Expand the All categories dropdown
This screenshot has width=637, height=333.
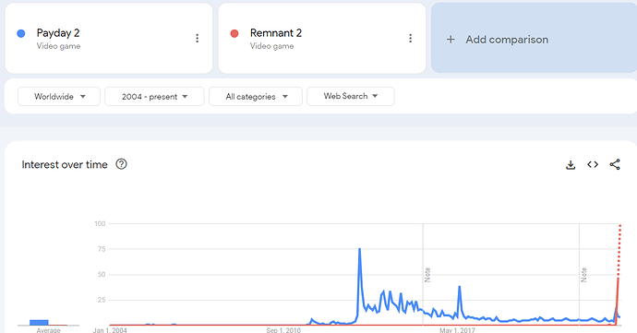(x=256, y=96)
